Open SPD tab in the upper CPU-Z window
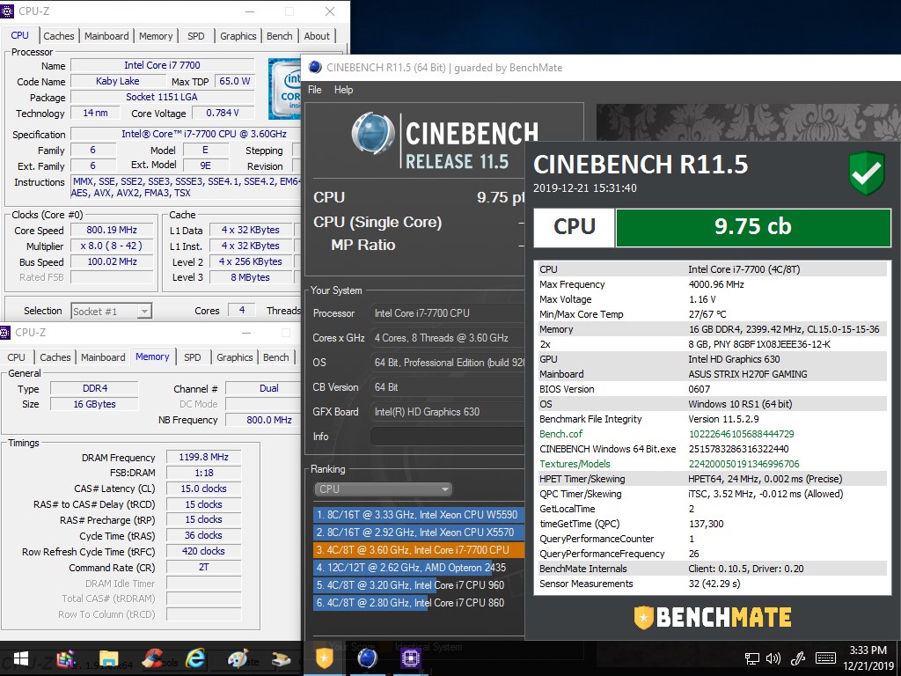 coord(196,35)
